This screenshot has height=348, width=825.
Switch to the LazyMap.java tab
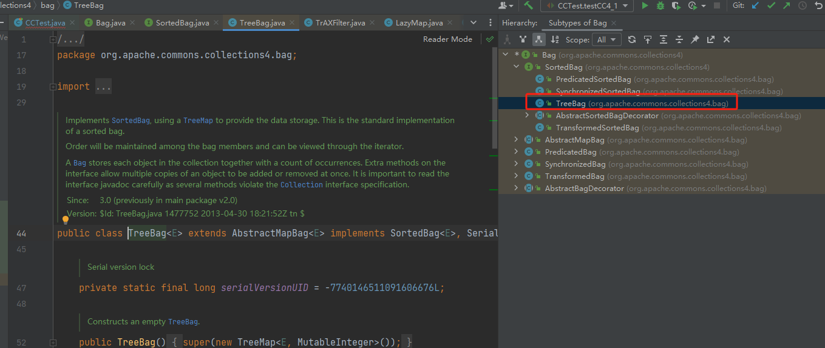point(419,23)
